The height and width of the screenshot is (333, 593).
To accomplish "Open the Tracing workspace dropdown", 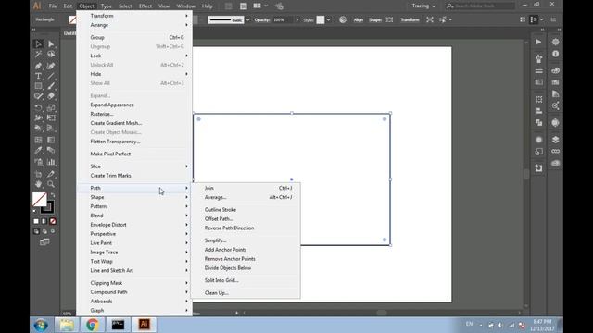I will point(423,6).
